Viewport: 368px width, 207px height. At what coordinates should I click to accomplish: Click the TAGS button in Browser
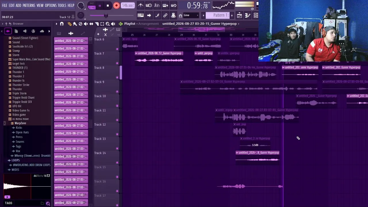8,203
